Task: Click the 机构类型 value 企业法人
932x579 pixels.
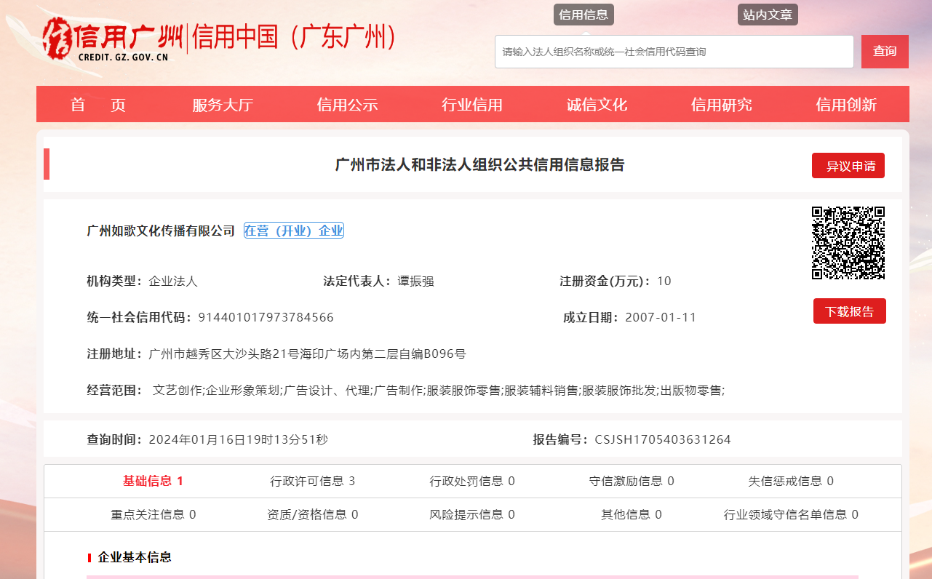Action: tap(173, 281)
